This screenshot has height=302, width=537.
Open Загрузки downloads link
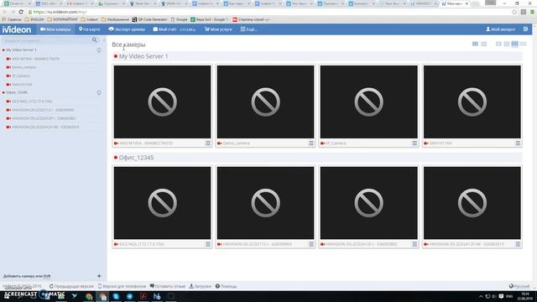tap(201, 286)
